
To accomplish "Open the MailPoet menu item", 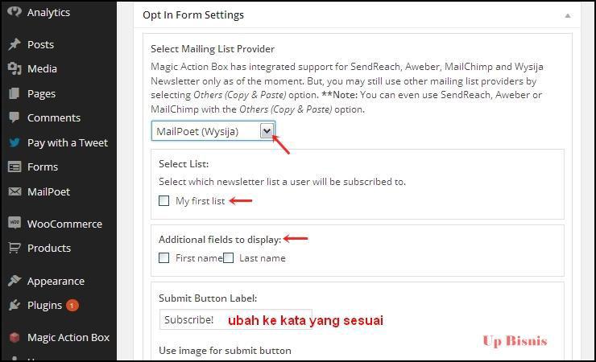I will click(x=48, y=192).
